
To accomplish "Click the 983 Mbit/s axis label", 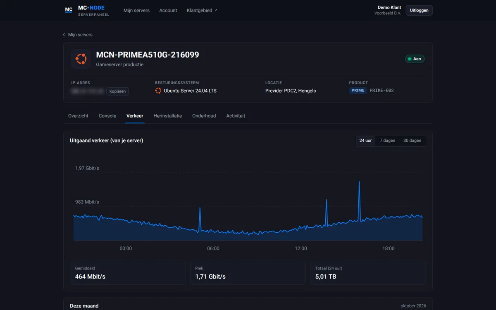I will pyautogui.click(x=87, y=202).
